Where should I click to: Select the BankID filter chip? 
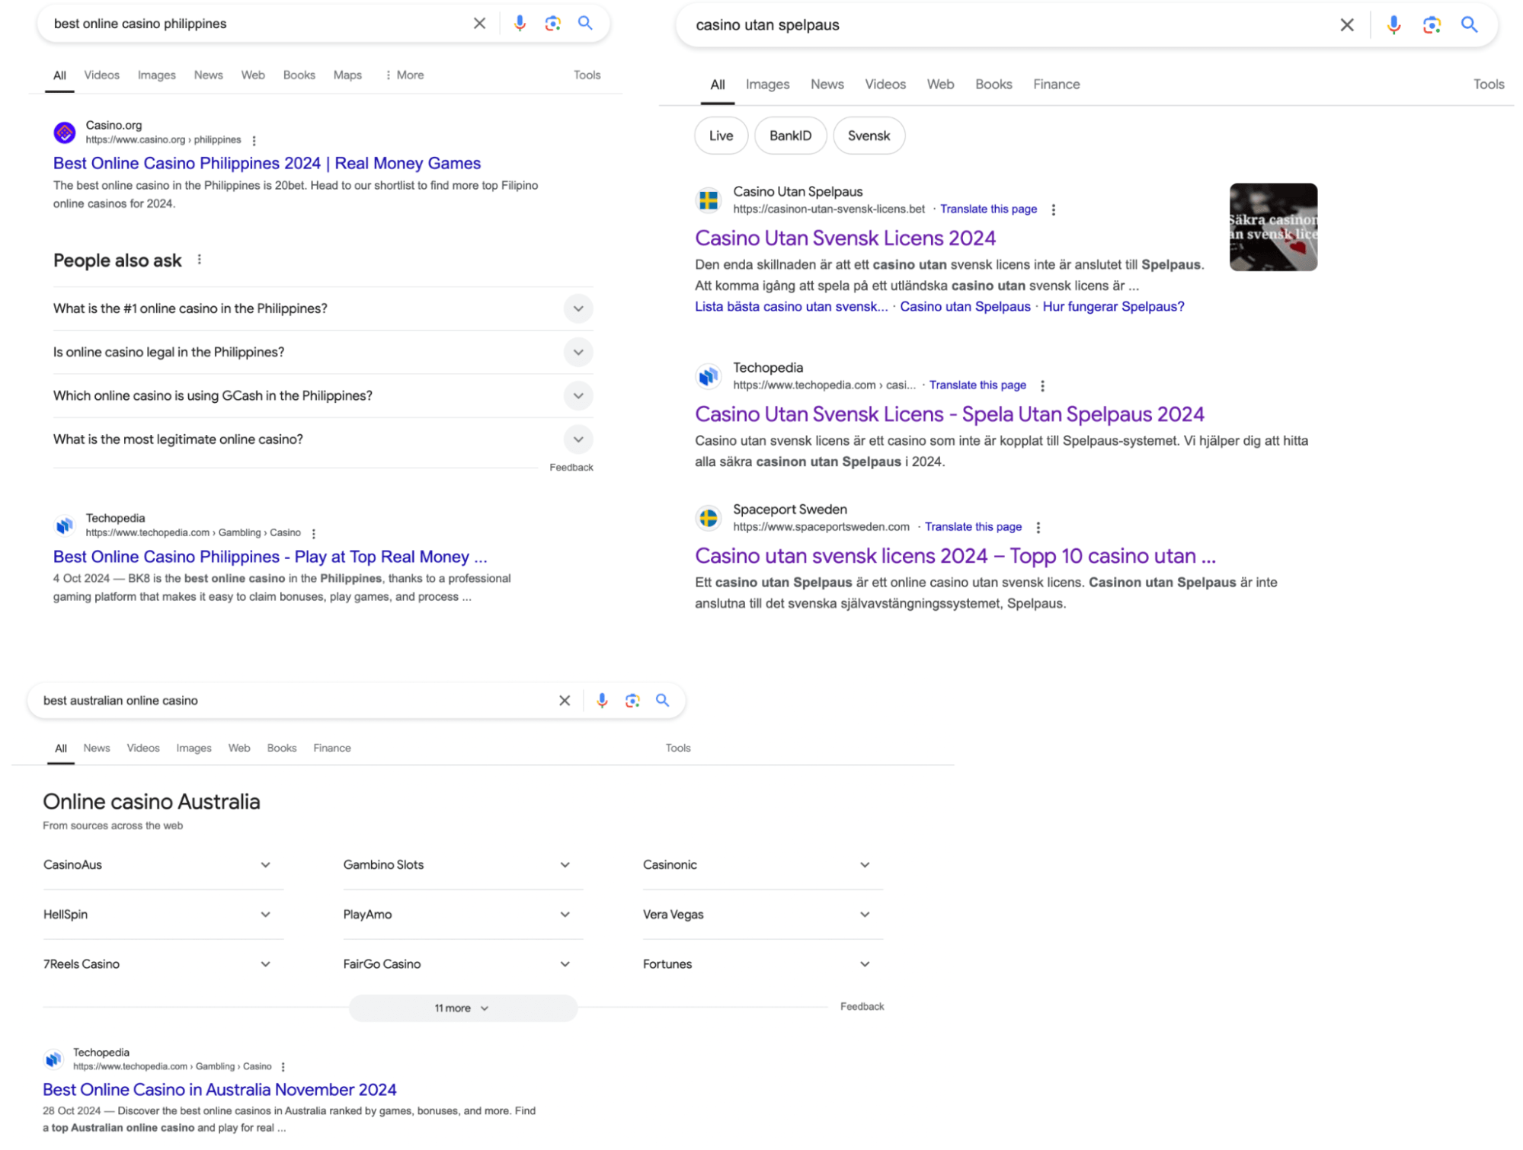pos(789,136)
